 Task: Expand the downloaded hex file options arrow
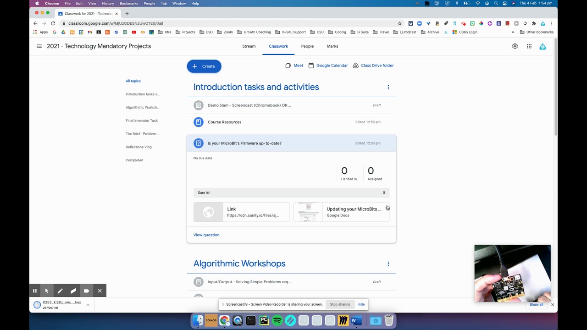[x=88, y=305]
